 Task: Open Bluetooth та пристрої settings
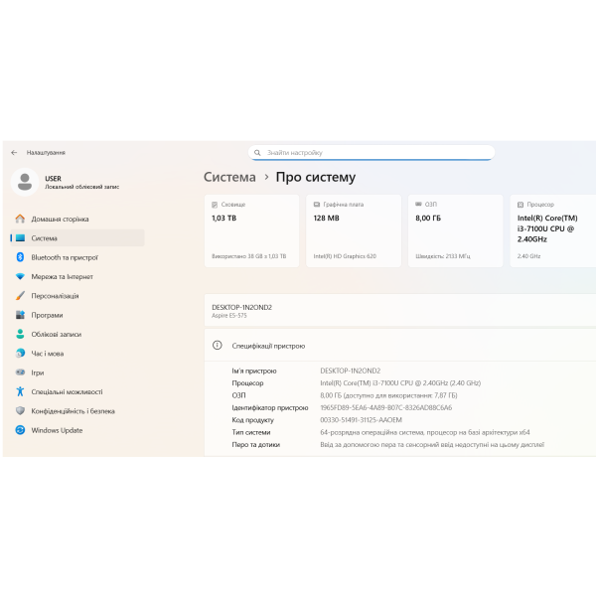click(77, 257)
